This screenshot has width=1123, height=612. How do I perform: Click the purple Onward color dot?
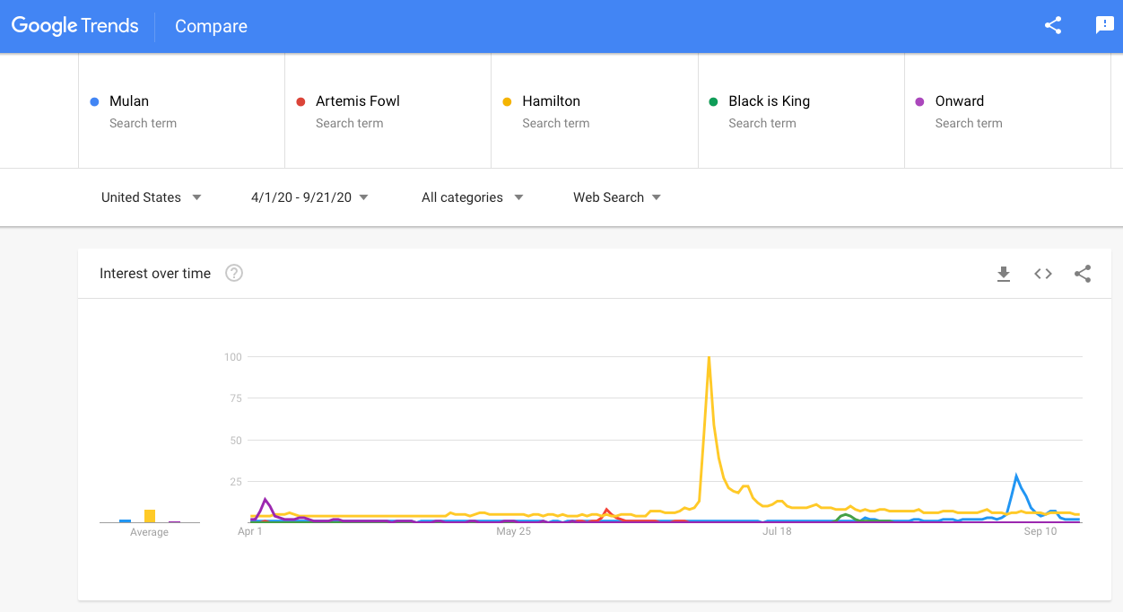[x=919, y=101]
